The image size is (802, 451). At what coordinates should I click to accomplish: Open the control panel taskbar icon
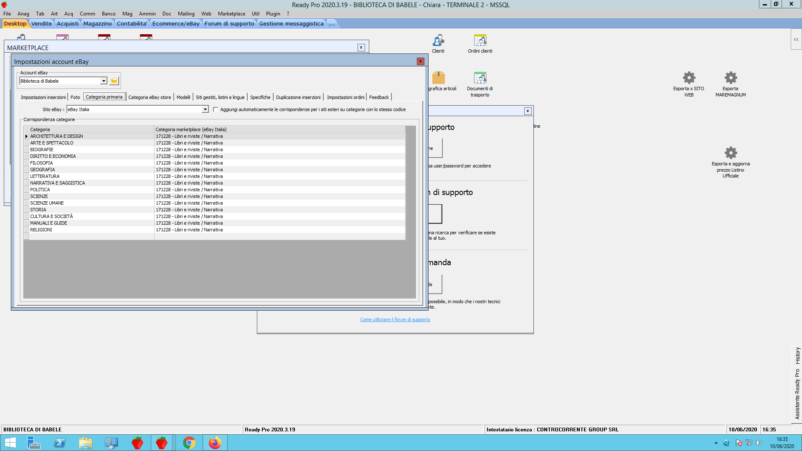point(112,443)
